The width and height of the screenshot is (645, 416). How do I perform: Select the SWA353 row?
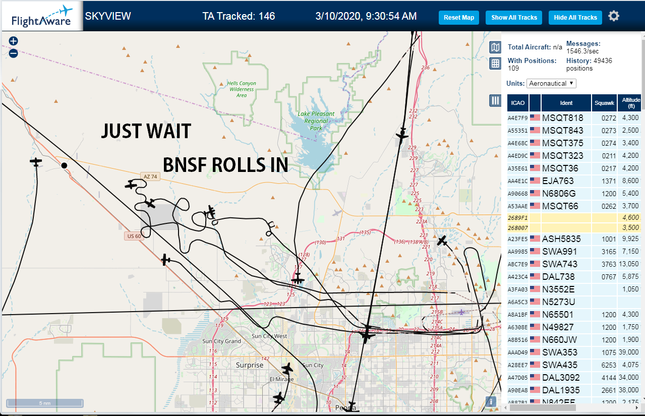pyautogui.click(x=574, y=352)
